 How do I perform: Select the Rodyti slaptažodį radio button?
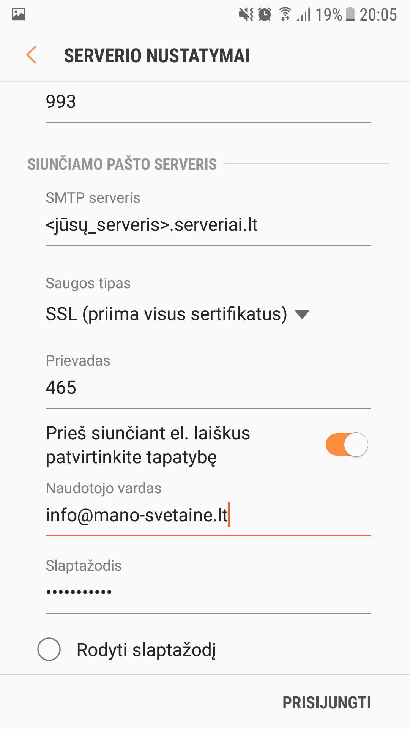click(49, 649)
